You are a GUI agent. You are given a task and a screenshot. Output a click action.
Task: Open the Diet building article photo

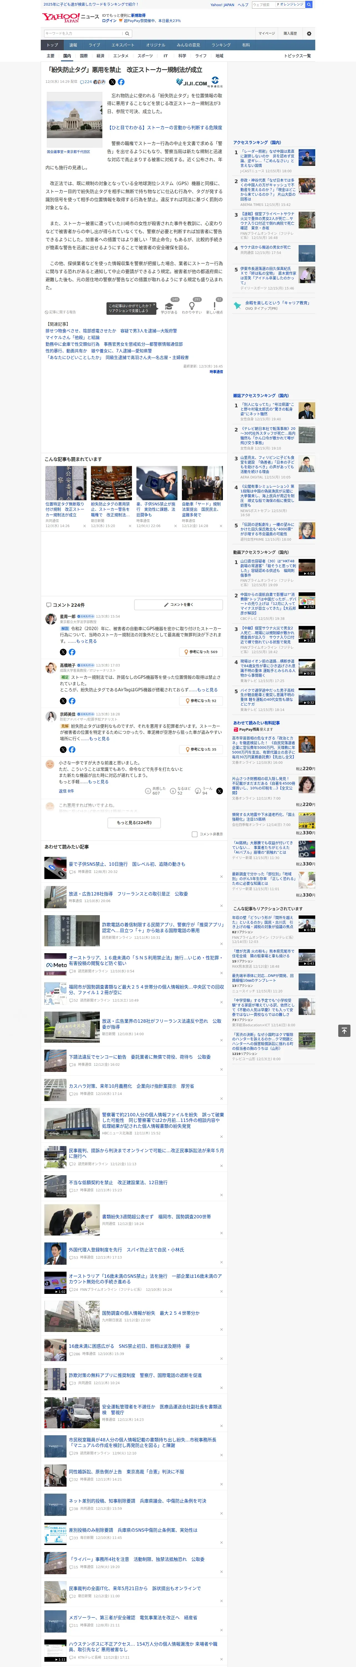74,120
